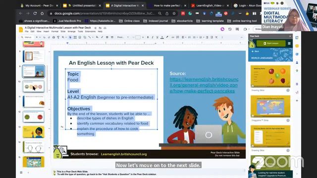This screenshot has width=317, height=178.
Task: Select the Matching Fruits template thumbnail
Action: click(270, 76)
